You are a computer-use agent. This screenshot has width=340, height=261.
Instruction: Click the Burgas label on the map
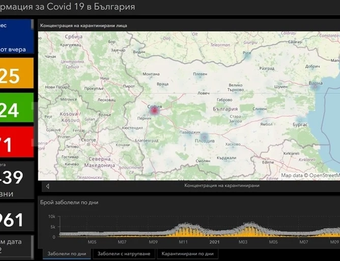click(300, 124)
